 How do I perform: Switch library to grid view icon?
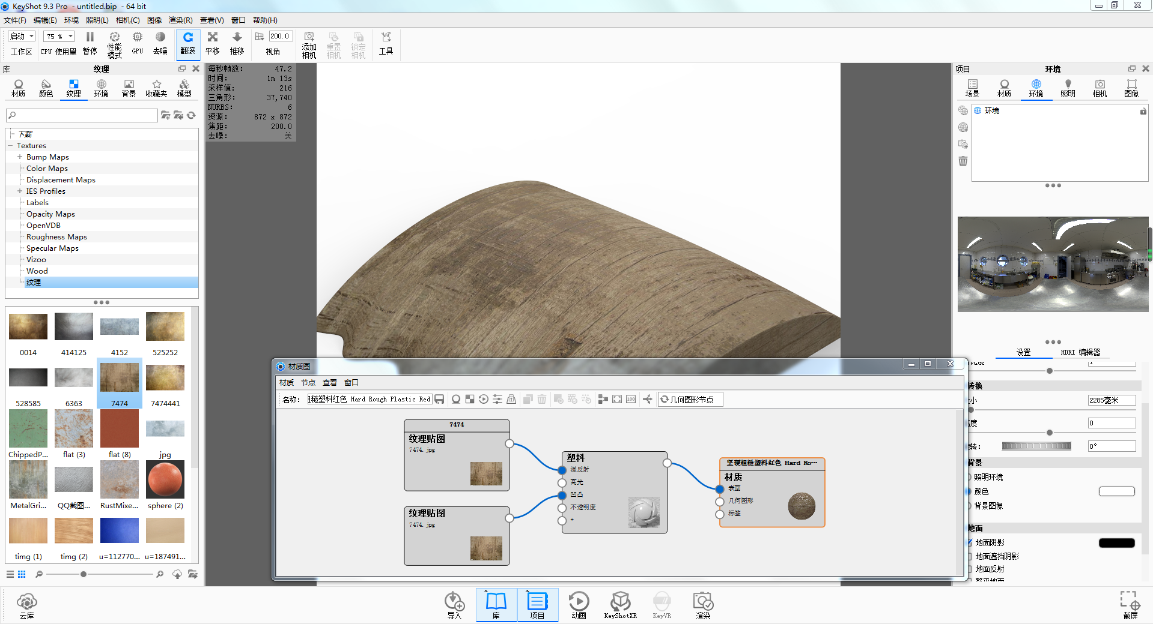click(x=22, y=574)
